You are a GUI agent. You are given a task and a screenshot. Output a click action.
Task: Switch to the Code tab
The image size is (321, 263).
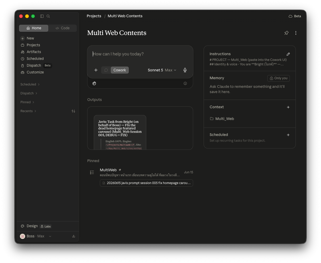click(x=62, y=28)
